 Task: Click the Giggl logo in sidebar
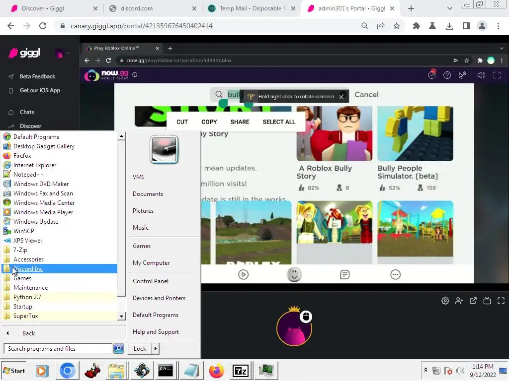(x=24, y=53)
